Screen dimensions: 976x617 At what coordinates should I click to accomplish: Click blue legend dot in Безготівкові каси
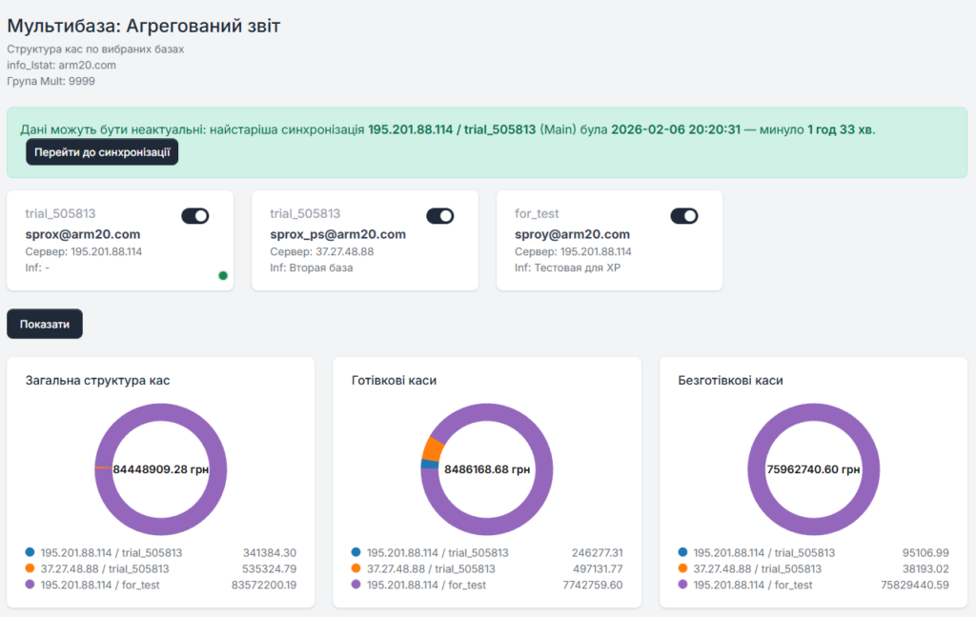683,552
